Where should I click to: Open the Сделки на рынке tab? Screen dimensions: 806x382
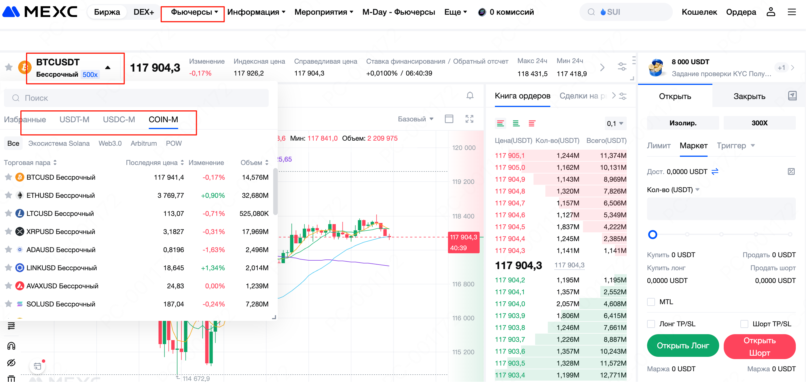tap(583, 96)
